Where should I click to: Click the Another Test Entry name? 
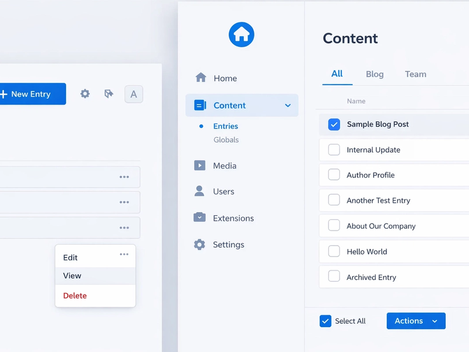coord(378,200)
